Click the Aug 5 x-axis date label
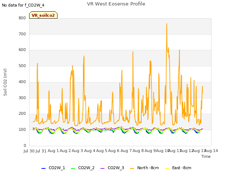The height and width of the screenshot is (175, 233). pos(102,151)
